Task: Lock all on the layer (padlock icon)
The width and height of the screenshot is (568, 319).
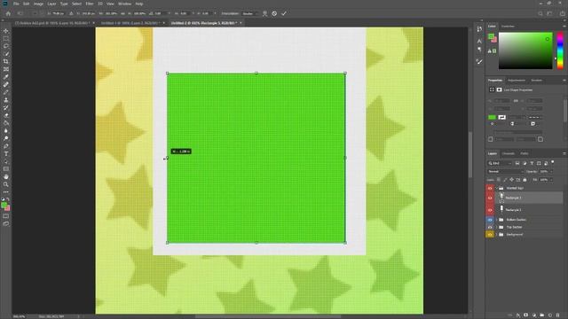Action: [x=525, y=180]
